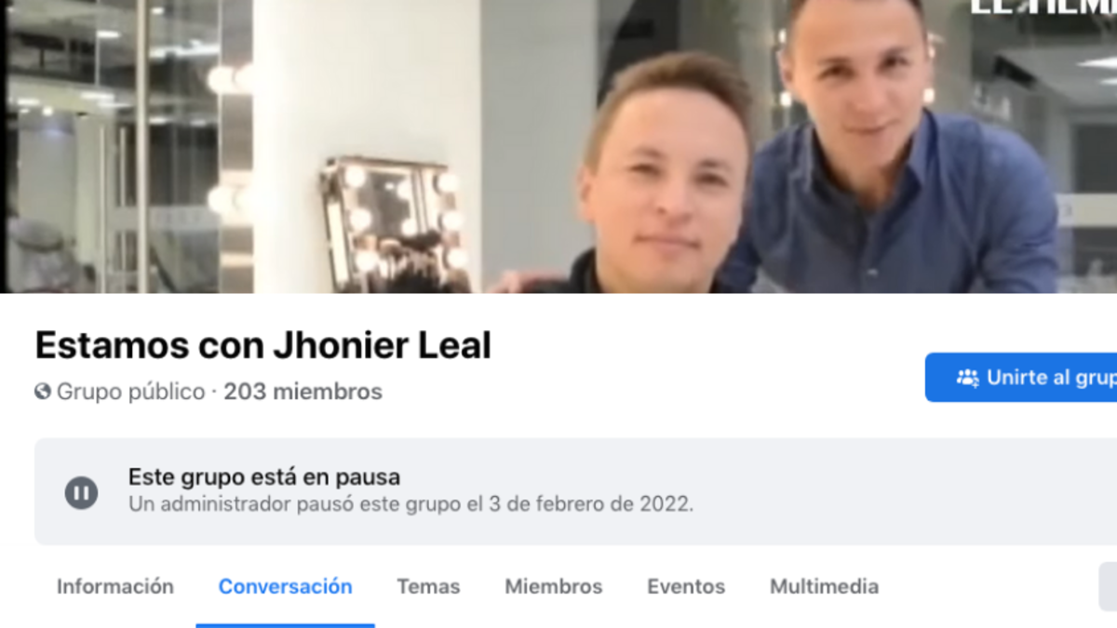
Task: Click the globe icon beside Grupo público
Action: 43,392
